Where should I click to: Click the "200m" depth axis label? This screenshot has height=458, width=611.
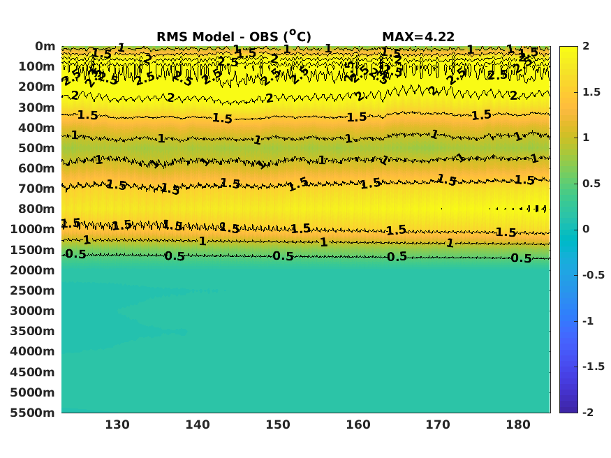tap(36, 87)
